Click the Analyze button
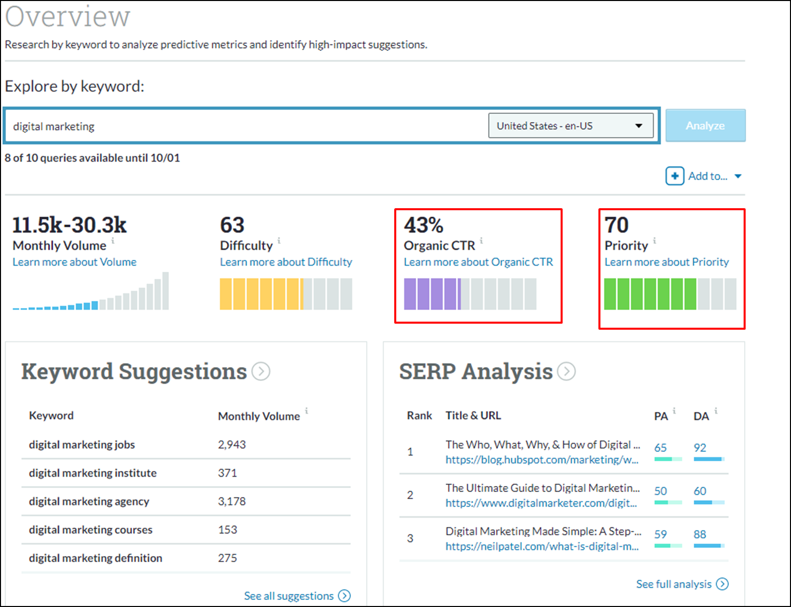The width and height of the screenshot is (791, 607). coord(705,126)
